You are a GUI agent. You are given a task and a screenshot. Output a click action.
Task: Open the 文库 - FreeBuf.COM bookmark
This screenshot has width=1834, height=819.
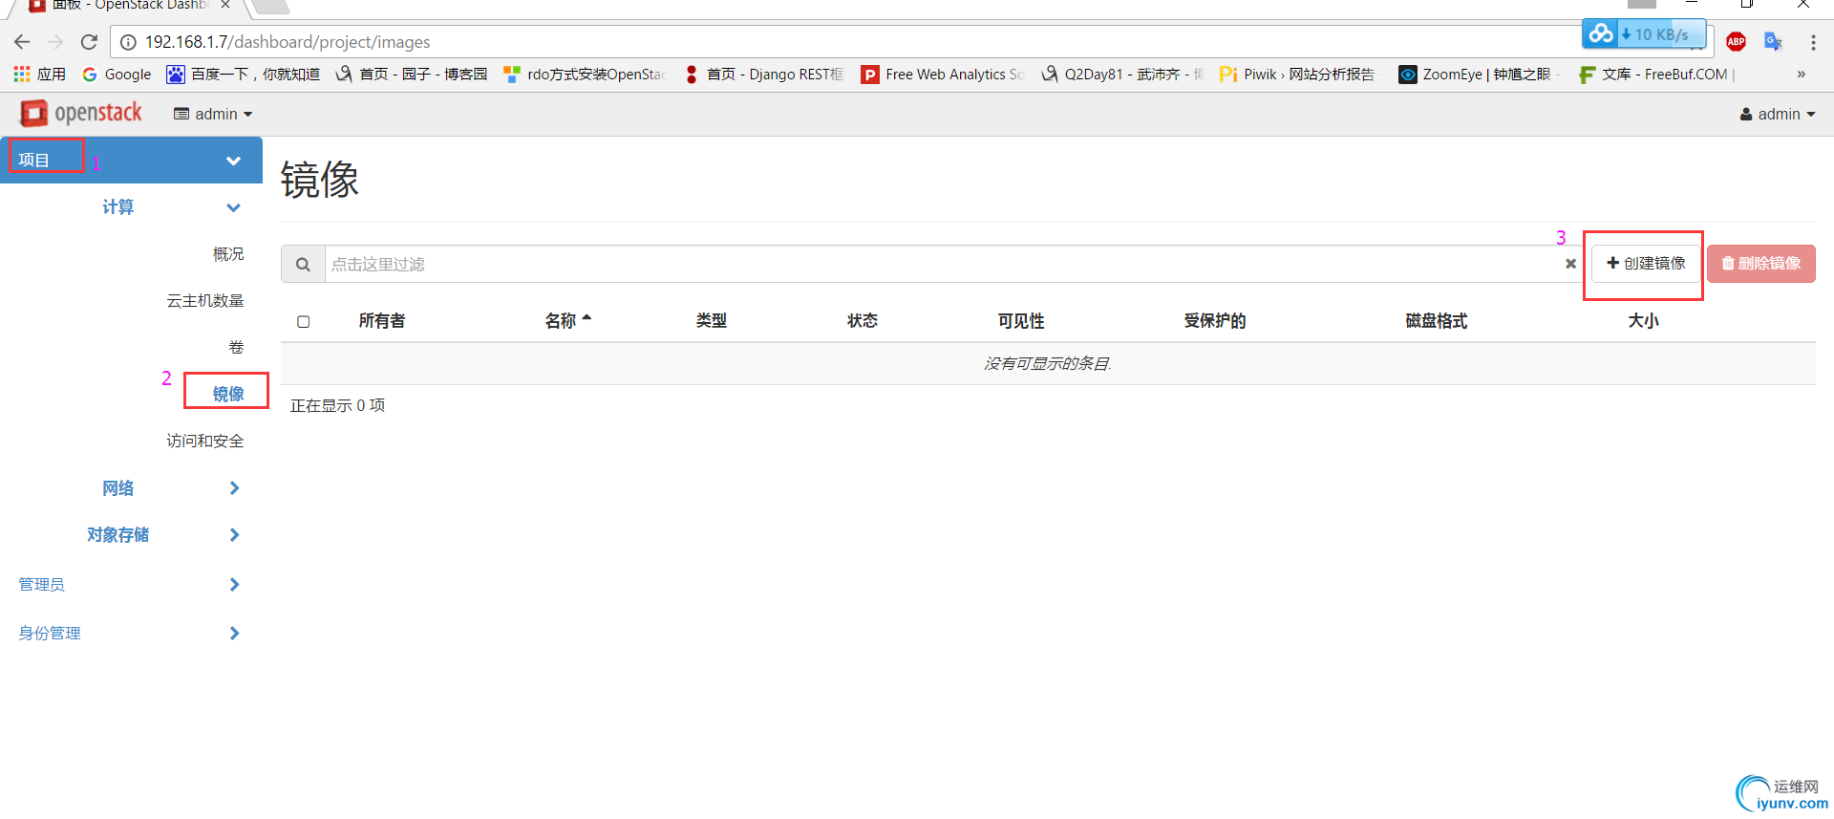pyautogui.click(x=1655, y=75)
